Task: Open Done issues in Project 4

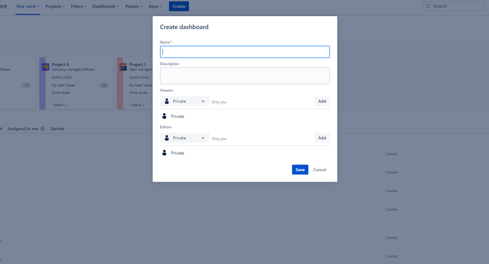Action: 61,93
